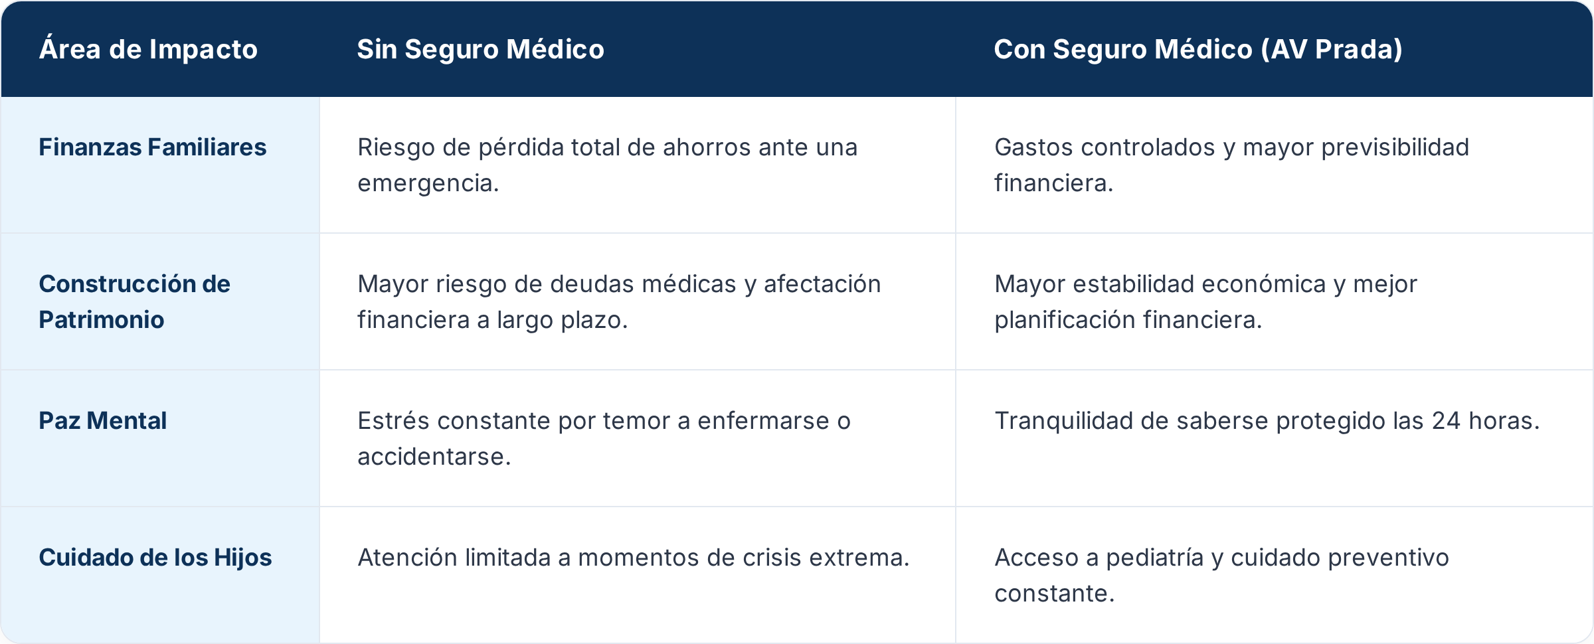The width and height of the screenshot is (1594, 644).
Task: Click the word 'accidentarse.' in Paz Mental row
Action: (x=434, y=457)
